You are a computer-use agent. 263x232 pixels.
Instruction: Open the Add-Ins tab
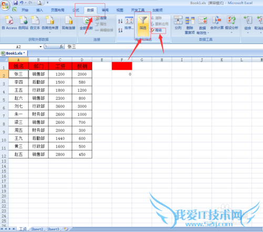(x=157, y=10)
